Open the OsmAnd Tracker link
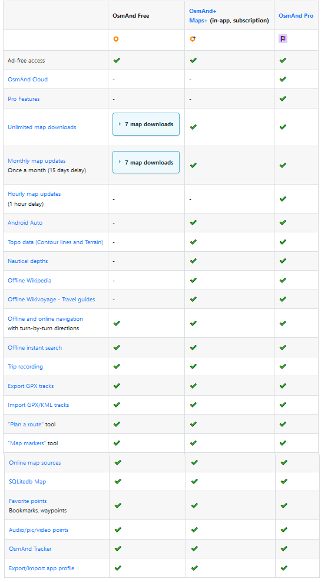The image size is (321, 582). pyautogui.click(x=31, y=548)
